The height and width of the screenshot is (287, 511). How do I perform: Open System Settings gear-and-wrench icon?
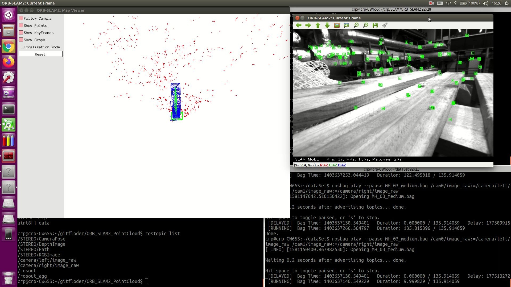coord(9,78)
